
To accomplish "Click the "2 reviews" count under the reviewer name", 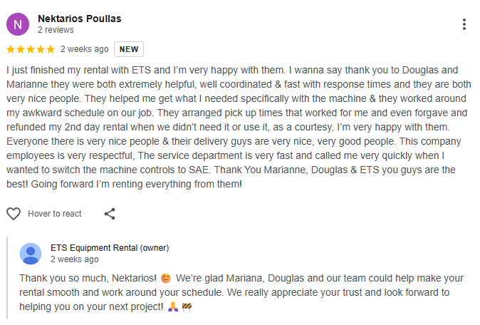I will tap(56, 31).
